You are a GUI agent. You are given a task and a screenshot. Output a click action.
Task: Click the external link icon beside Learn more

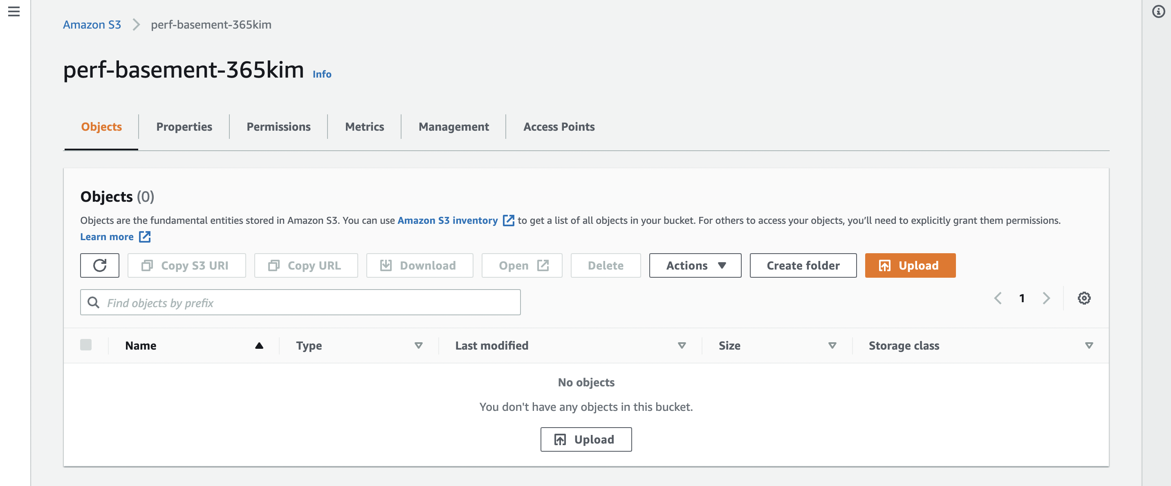(x=145, y=236)
